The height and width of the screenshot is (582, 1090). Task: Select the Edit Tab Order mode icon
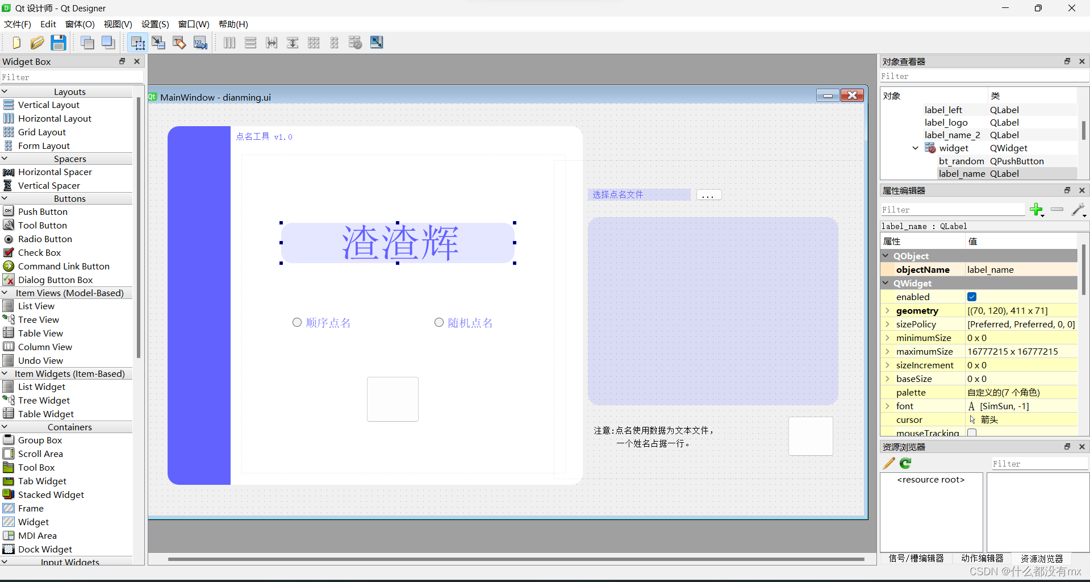pos(201,43)
